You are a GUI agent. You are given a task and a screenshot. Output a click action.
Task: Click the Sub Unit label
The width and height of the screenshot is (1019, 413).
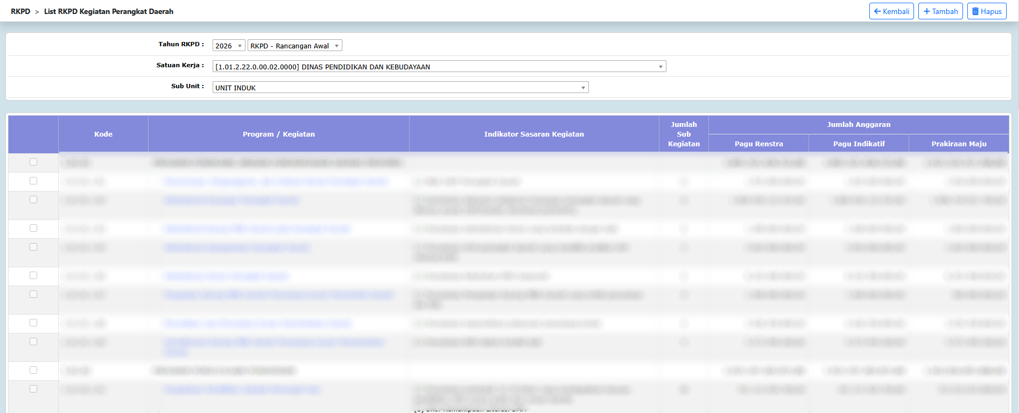[187, 86]
